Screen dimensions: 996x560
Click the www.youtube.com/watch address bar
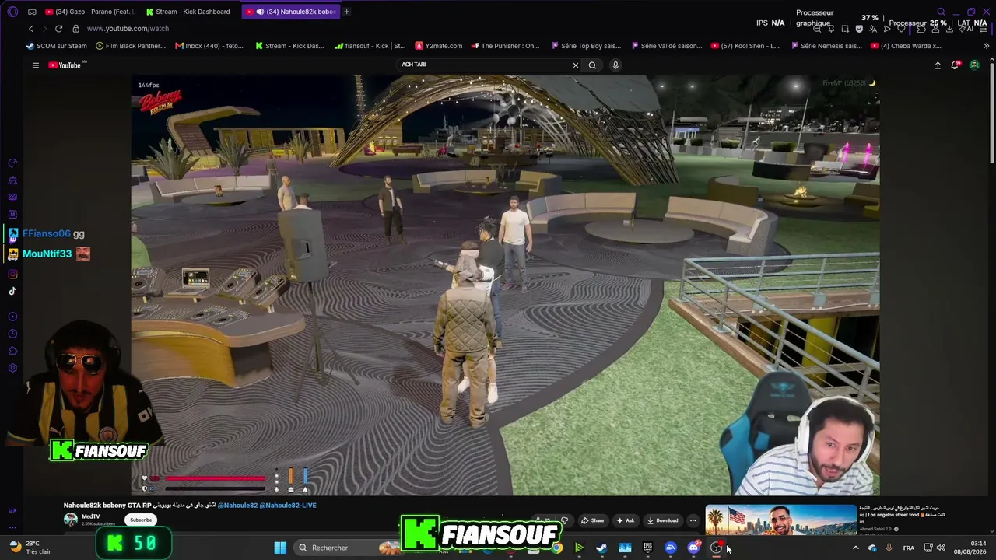coord(128,29)
